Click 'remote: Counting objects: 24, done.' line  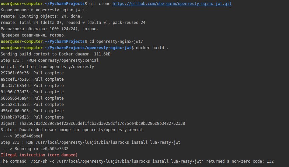click(41, 16)
